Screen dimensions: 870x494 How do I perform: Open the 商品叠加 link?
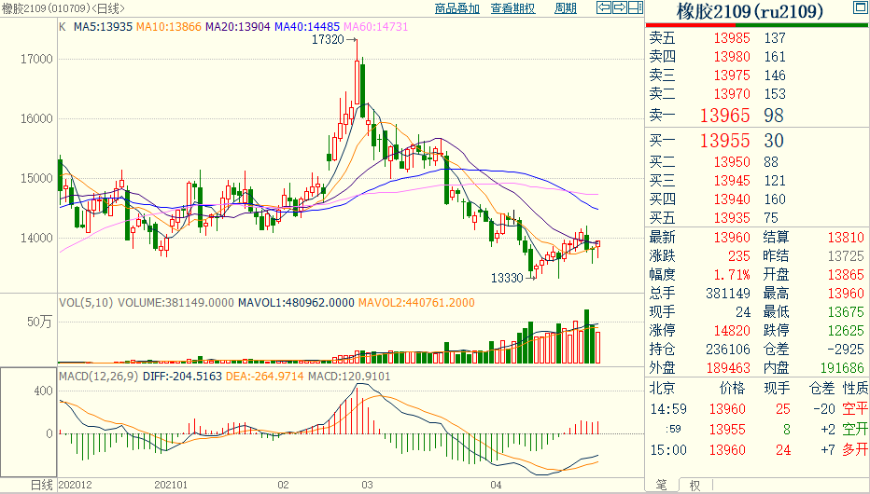point(456,8)
